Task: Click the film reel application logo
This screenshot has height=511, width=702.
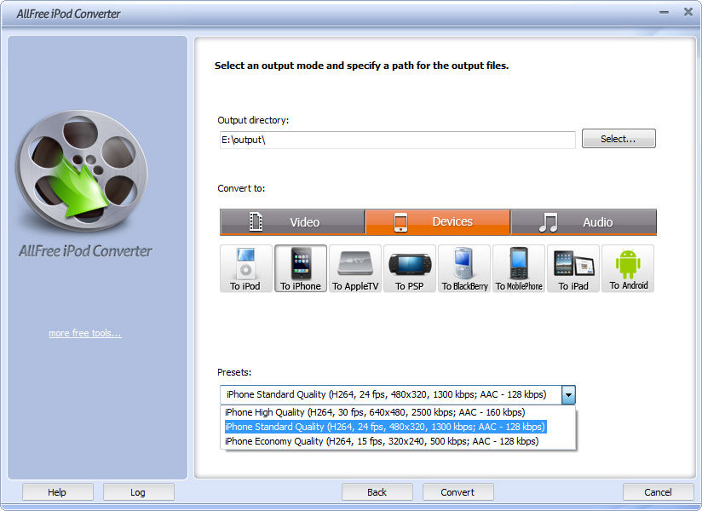Action: pos(82,170)
